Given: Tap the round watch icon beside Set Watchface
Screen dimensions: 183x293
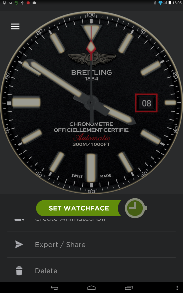Looking at the screenshot, I should [136, 208].
